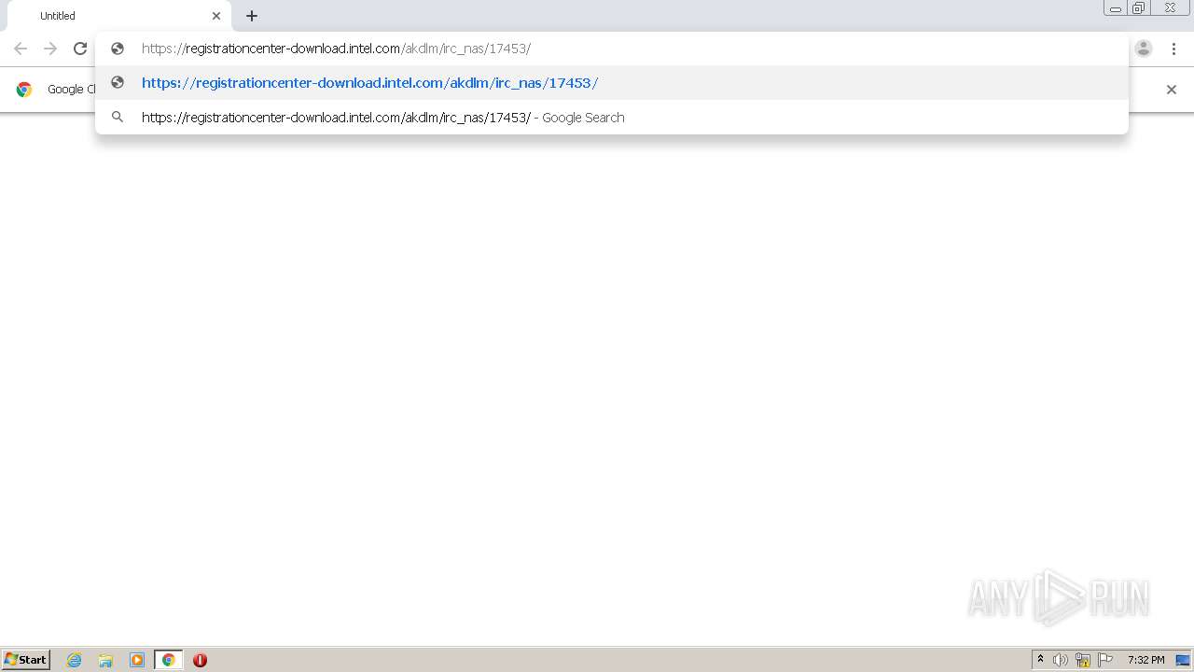Close the Untitled tab

coord(216,16)
